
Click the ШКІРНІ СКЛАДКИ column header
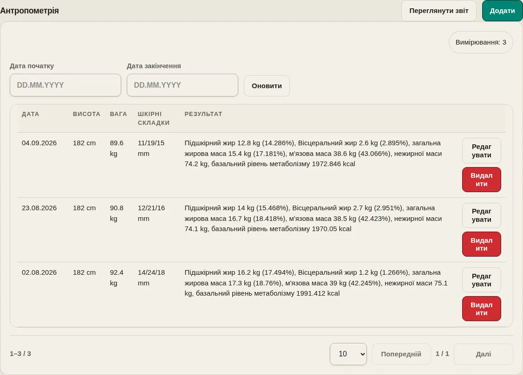point(154,118)
